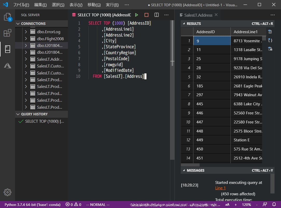Select the cell '8713 Yosemite'
This screenshot has width=281, height=208.
247,41
